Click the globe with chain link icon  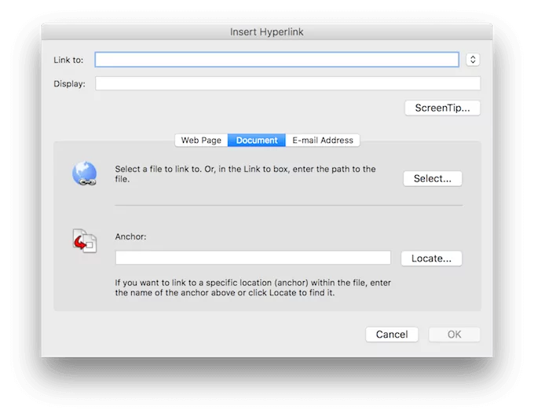84,174
